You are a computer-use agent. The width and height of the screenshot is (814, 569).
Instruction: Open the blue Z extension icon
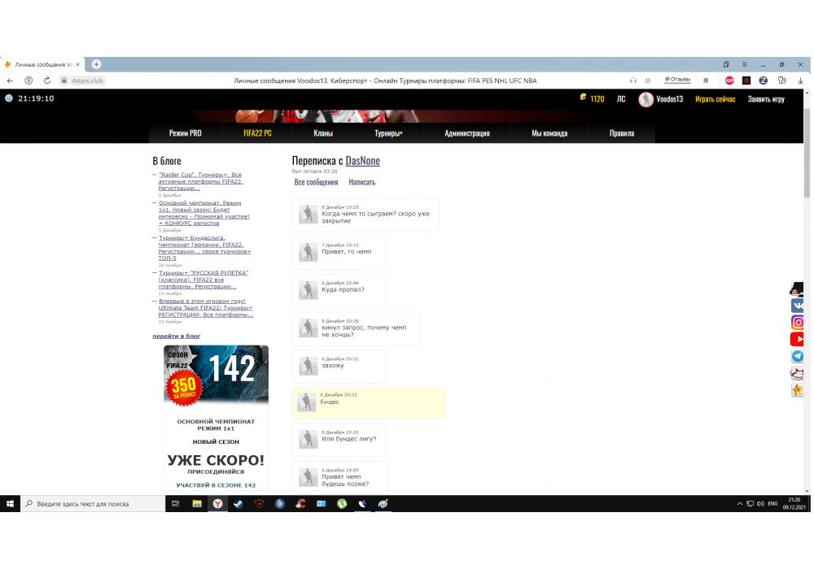[x=764, y=80]
